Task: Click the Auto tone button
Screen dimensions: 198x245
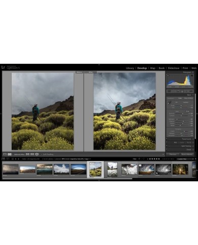Action: 188,111
